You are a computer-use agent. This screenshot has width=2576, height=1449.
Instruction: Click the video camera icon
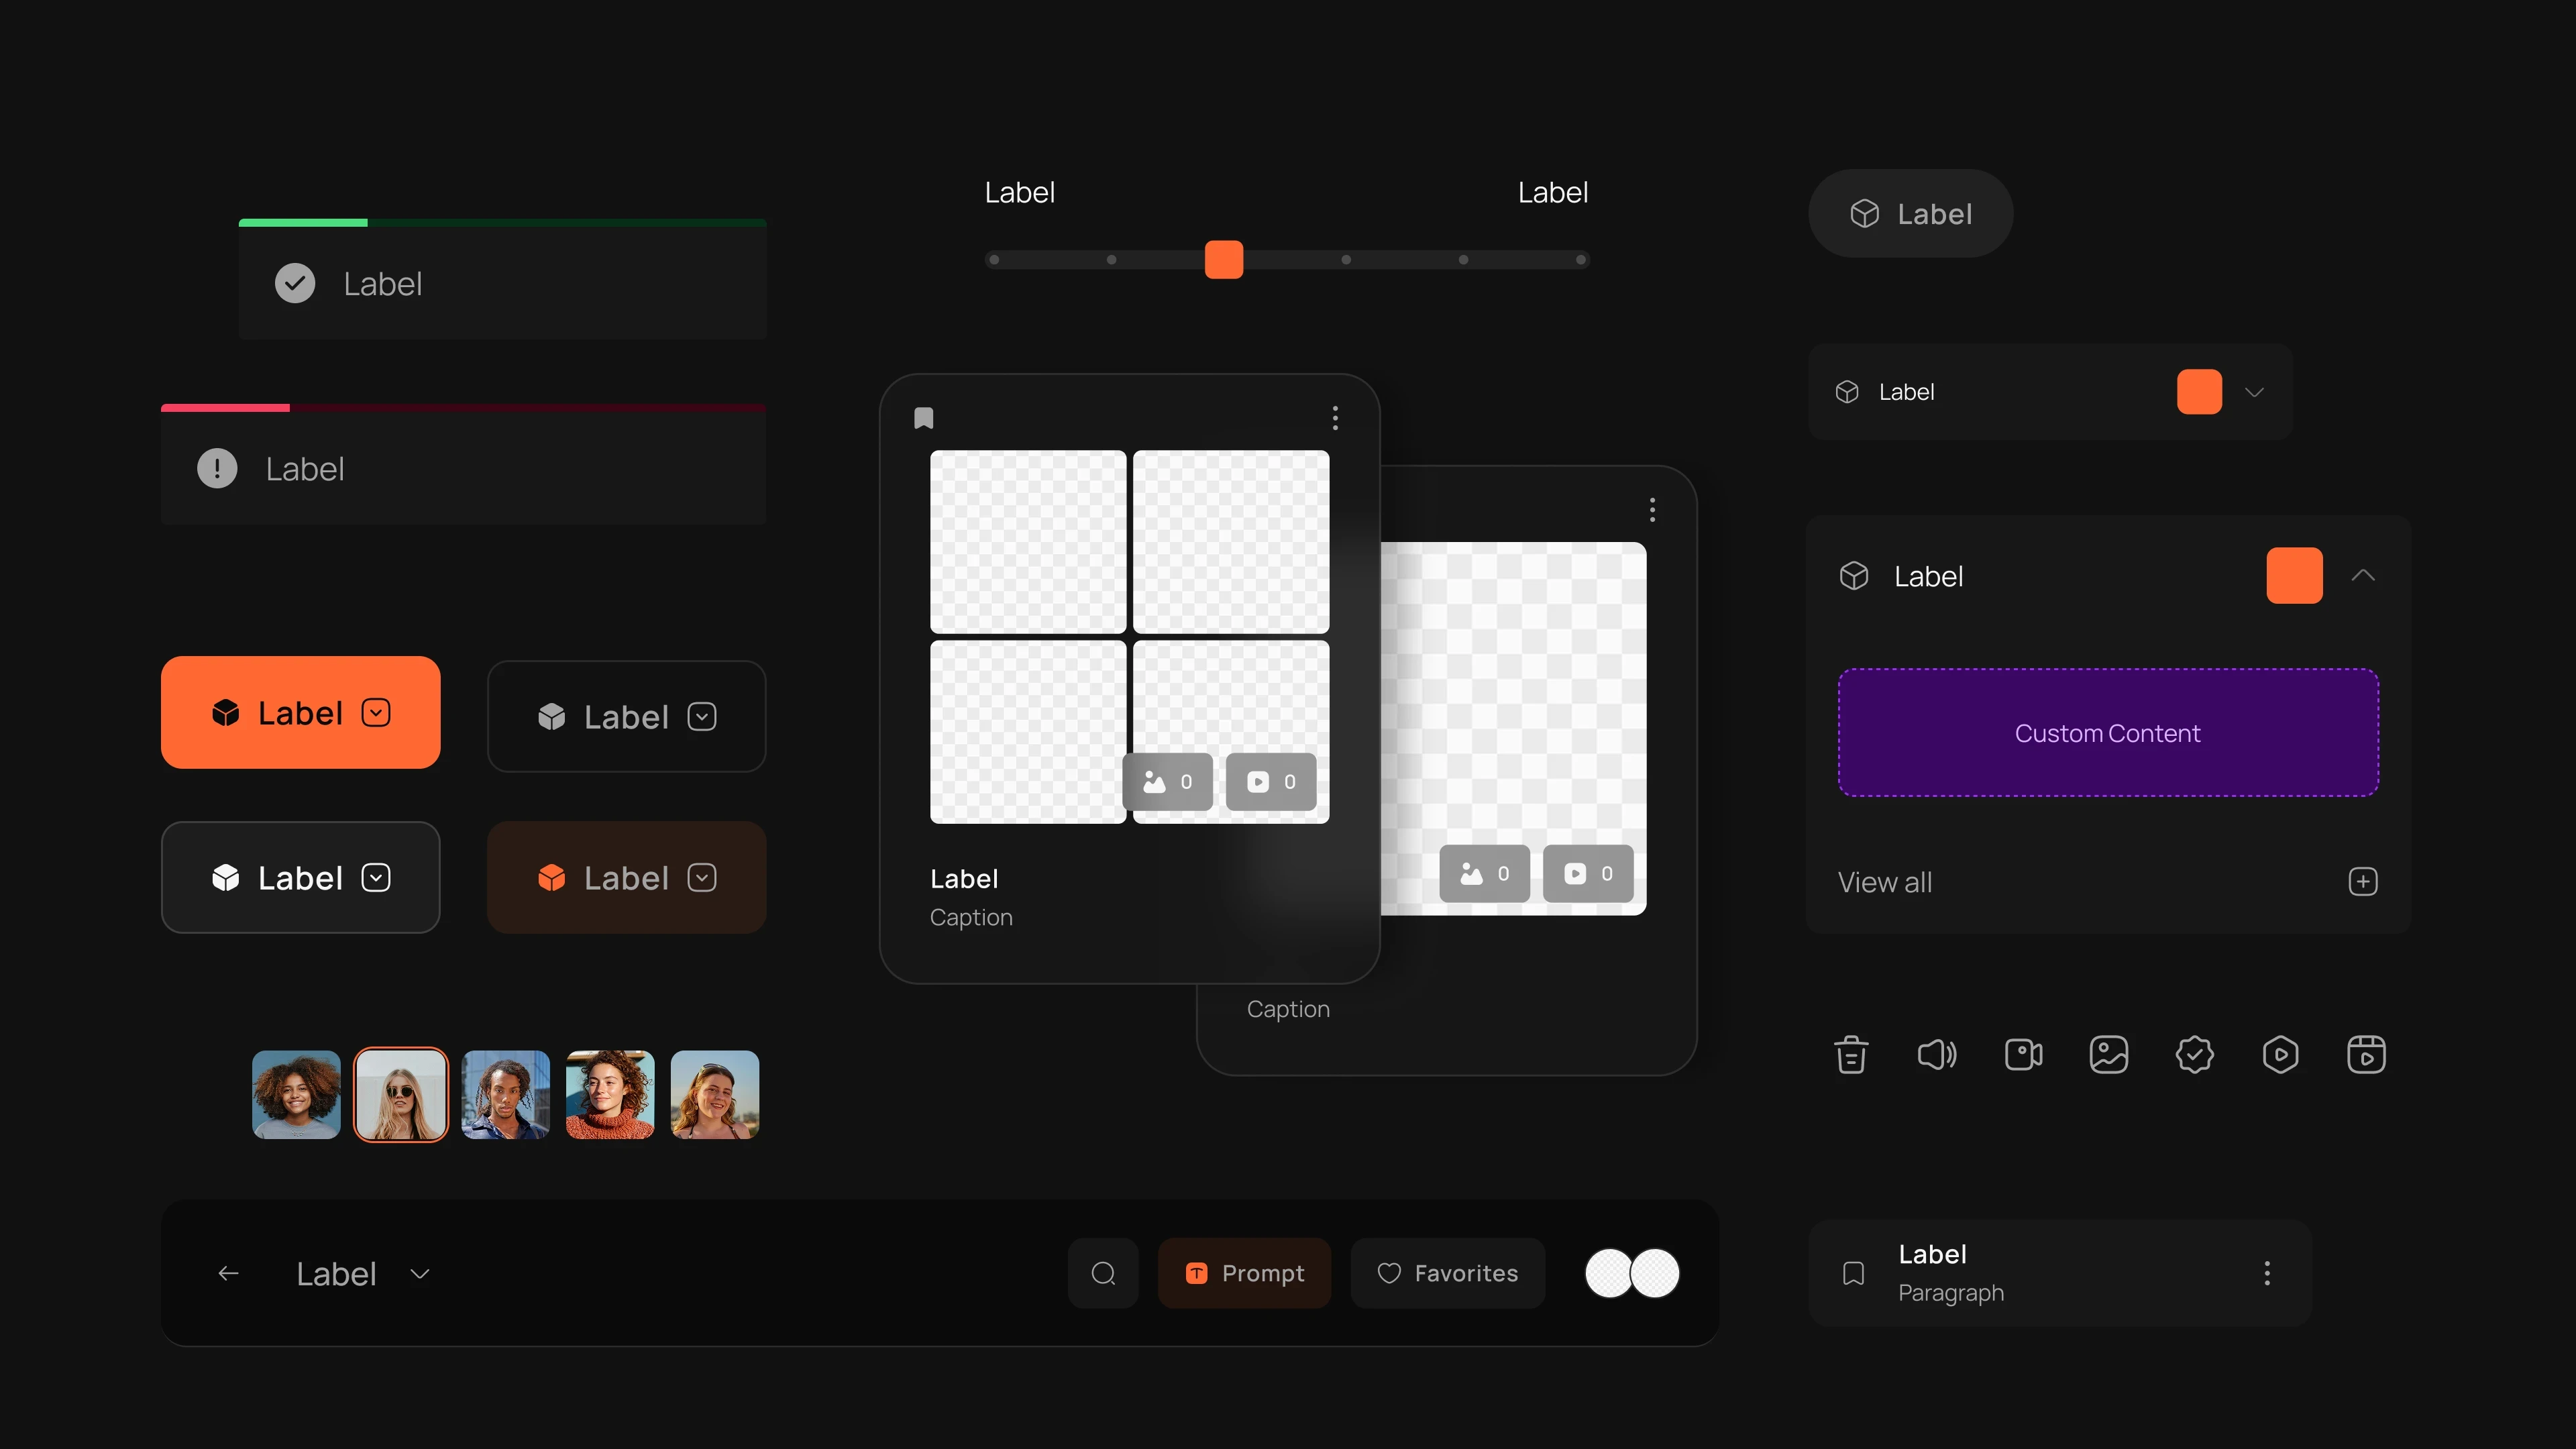(x=2023, y=1055)
